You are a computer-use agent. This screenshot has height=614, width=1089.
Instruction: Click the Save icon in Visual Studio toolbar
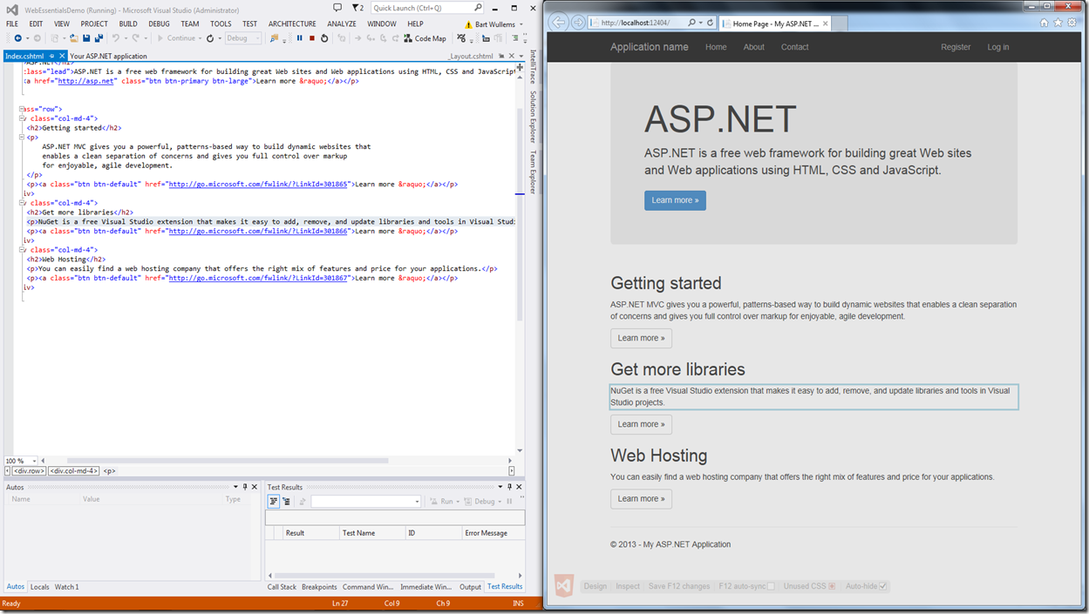pos(86,38)
